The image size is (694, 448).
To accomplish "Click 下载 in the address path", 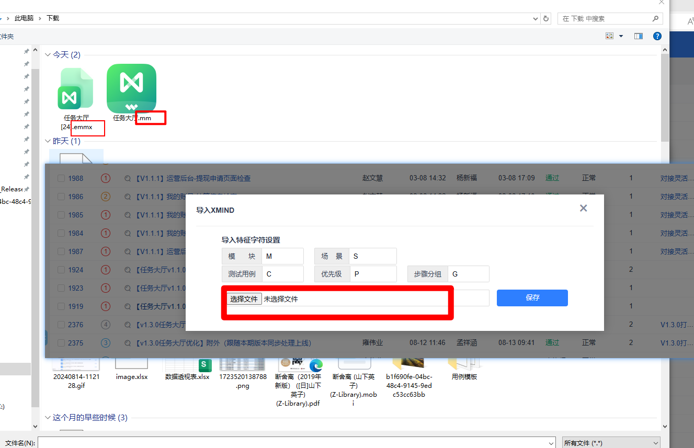I will [x=53, y=18].
